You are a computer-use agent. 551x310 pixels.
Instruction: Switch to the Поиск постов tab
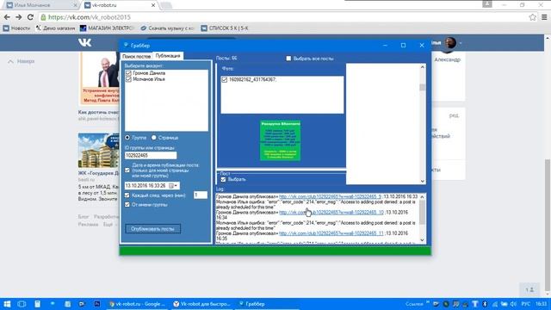click(x=136, y=56)
